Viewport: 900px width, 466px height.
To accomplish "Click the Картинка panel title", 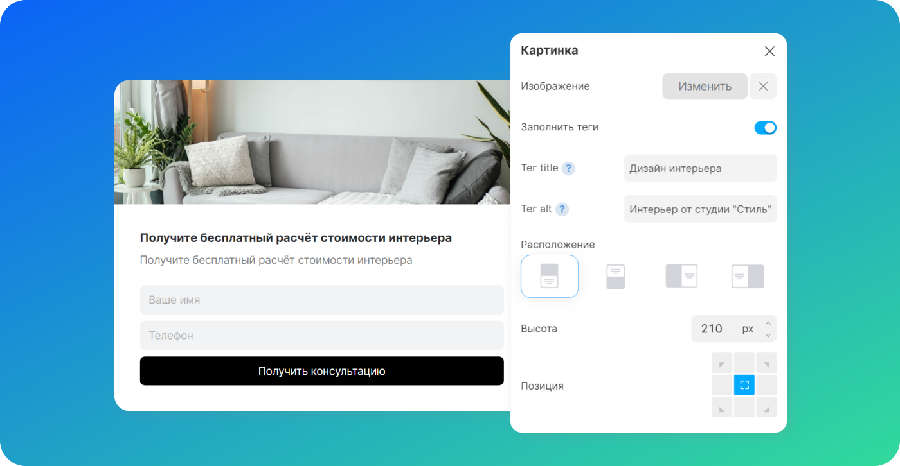I will pos(549,51).
